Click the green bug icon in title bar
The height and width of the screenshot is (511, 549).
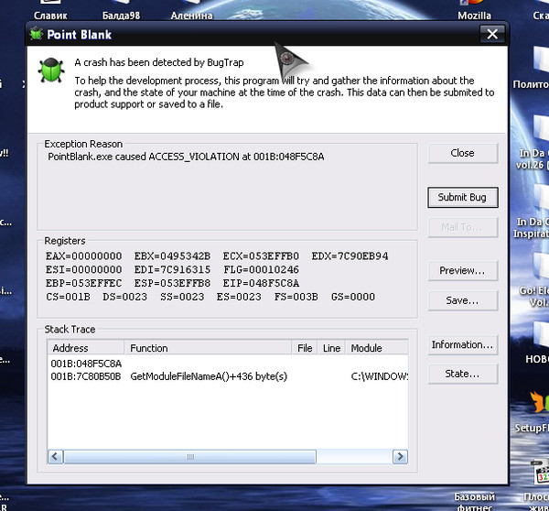(x=36, y=34)
